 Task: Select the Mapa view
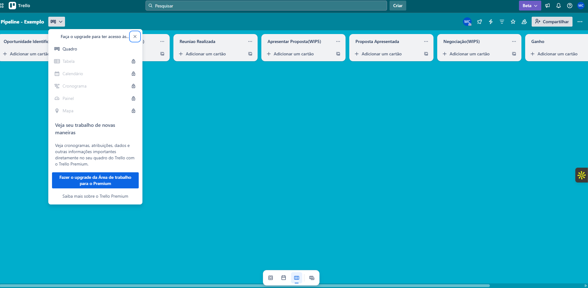coord(95,111)
